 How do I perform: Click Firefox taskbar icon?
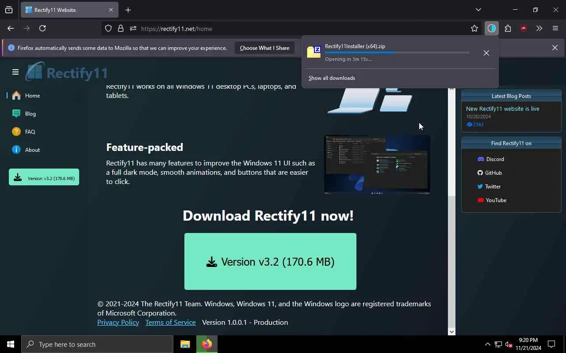207,344
